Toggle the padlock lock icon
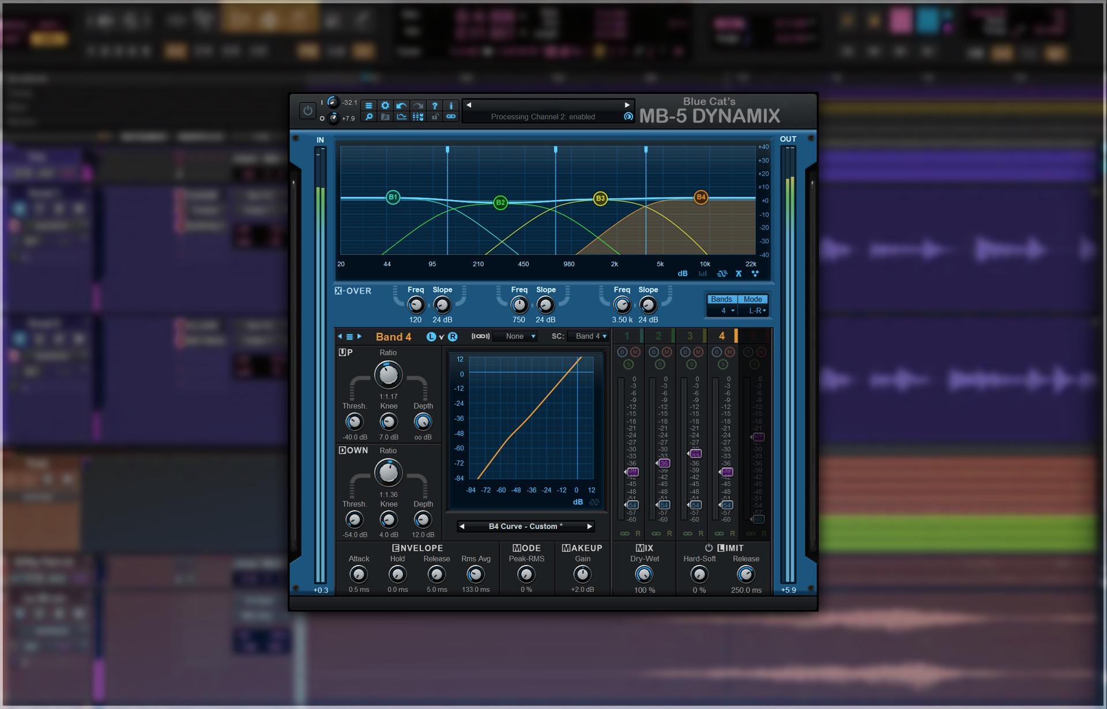The image size is (1107, 709). pyautogui.click(x=435, y=117)
